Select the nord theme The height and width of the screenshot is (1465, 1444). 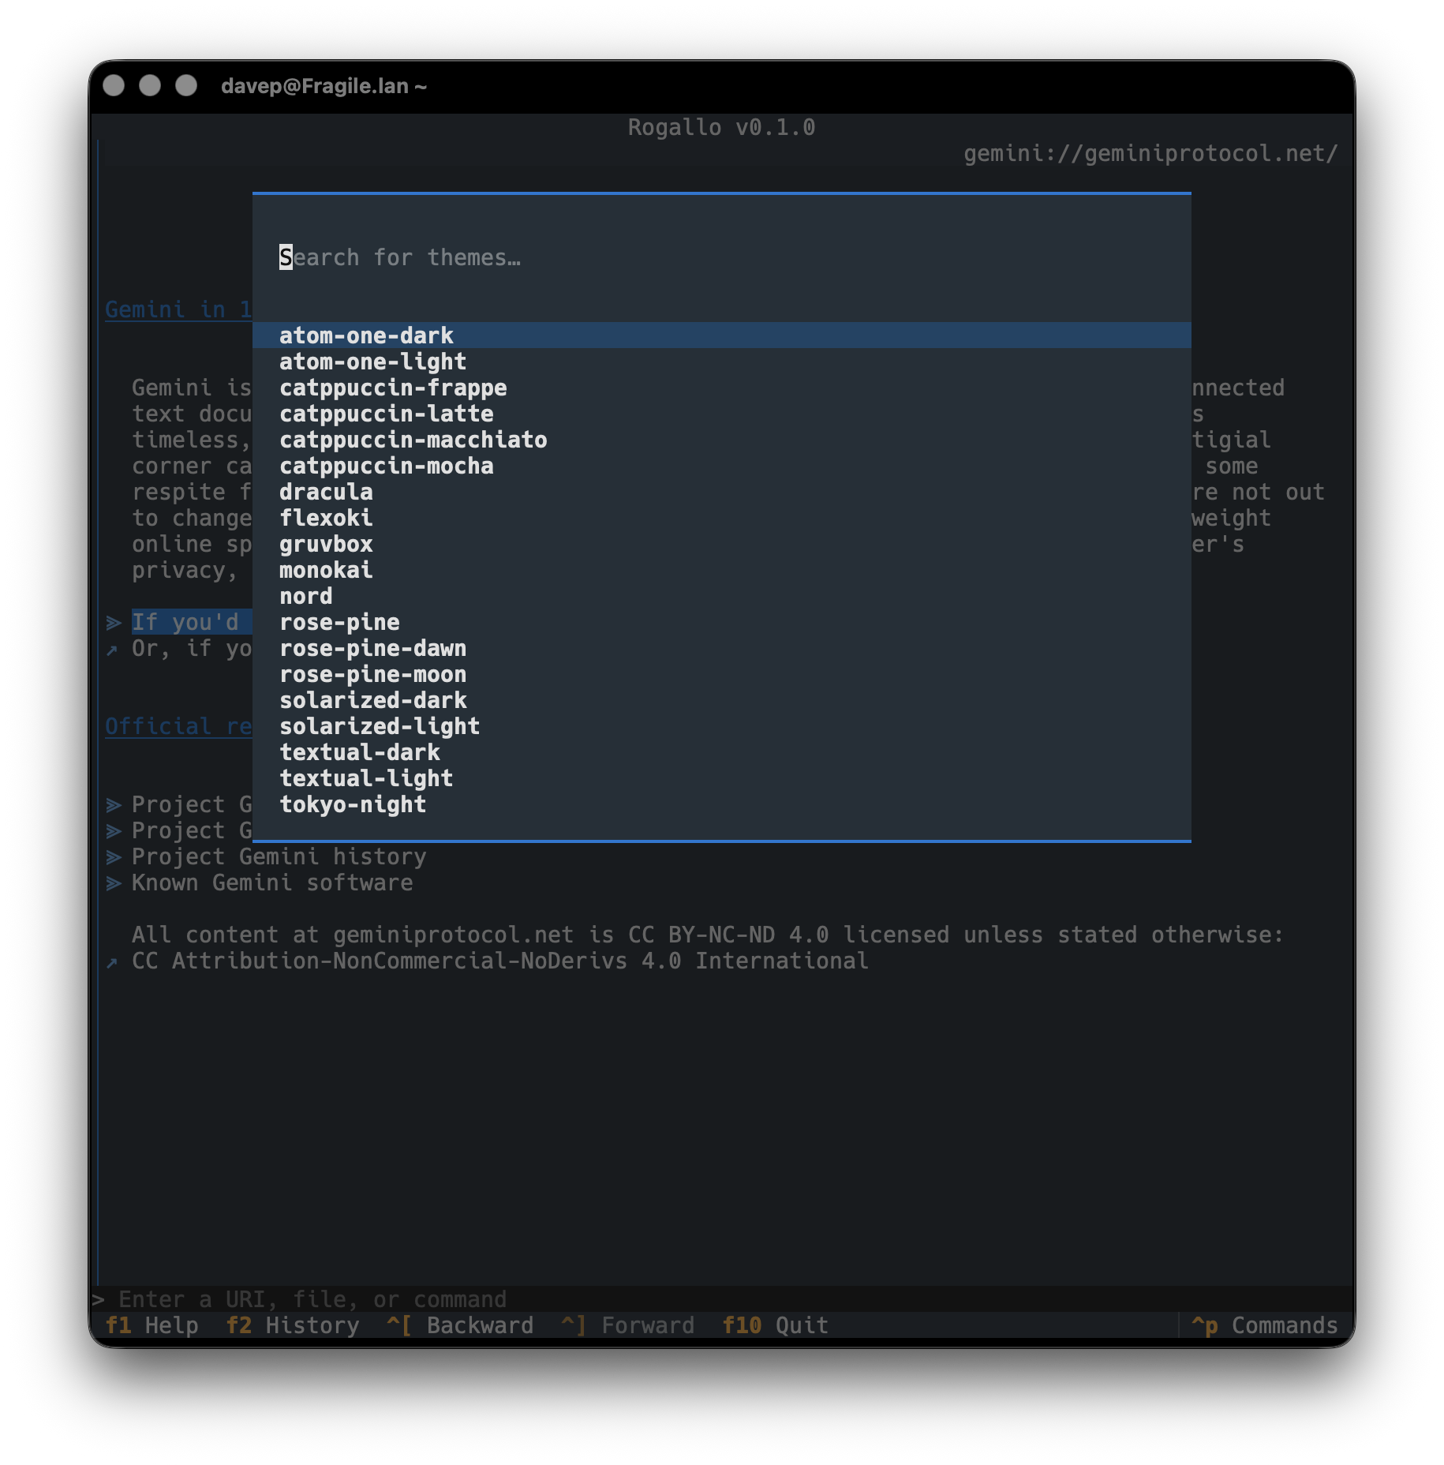tap(721, 596)
